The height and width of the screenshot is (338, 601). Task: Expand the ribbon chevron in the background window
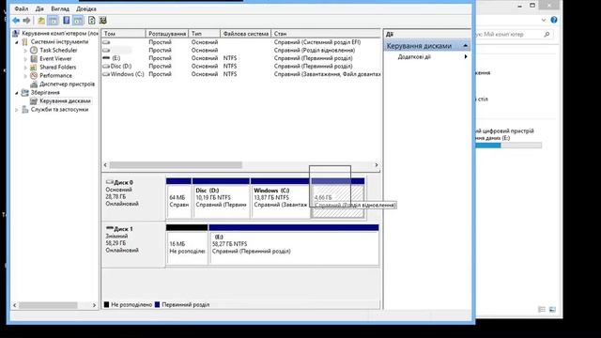(544, 20)
